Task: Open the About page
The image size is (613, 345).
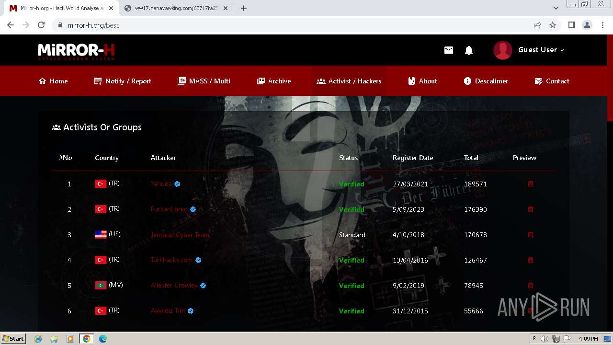Action: 422,81
